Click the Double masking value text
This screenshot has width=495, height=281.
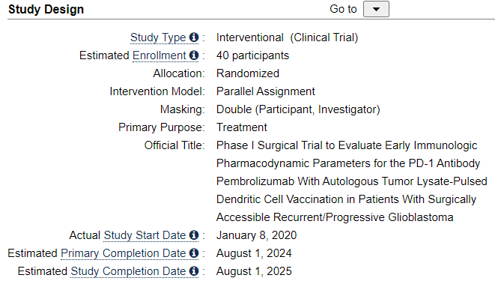pos(298,109)
